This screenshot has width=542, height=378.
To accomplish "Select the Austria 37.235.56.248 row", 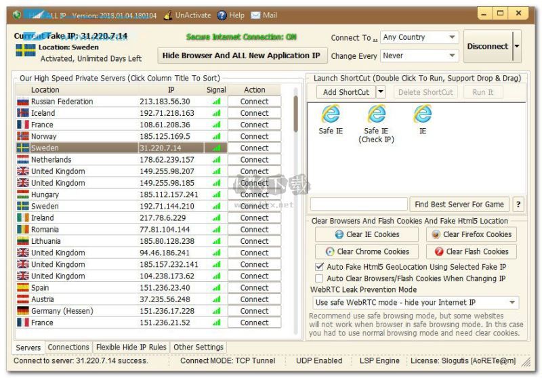I will pyautogui.click(x=148, y=299).
